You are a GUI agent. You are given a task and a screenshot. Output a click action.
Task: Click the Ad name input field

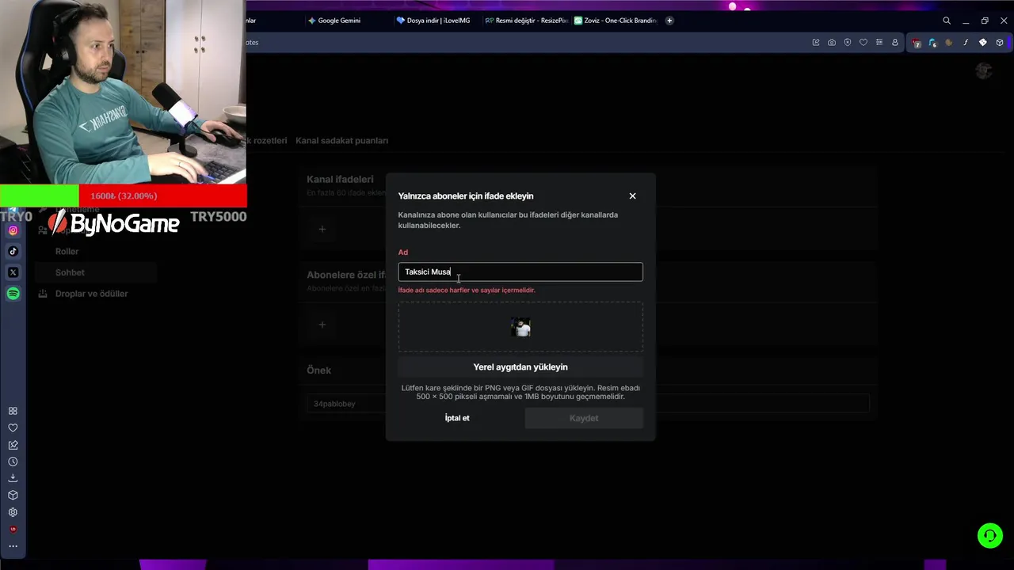520,272
